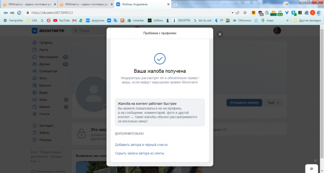Viewport: 324px width, 173px height.
Task: Switch to the first WMmail.ru browser tab
Action: 29,4
